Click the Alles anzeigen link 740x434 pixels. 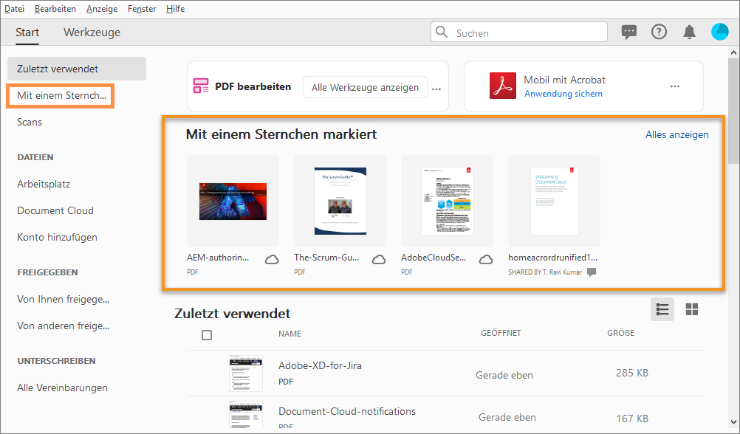(x=676, y=134)
